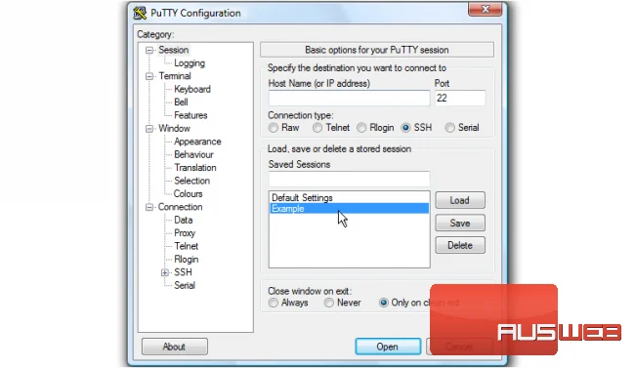Select the Serial connection type radio

pos(449,128)
